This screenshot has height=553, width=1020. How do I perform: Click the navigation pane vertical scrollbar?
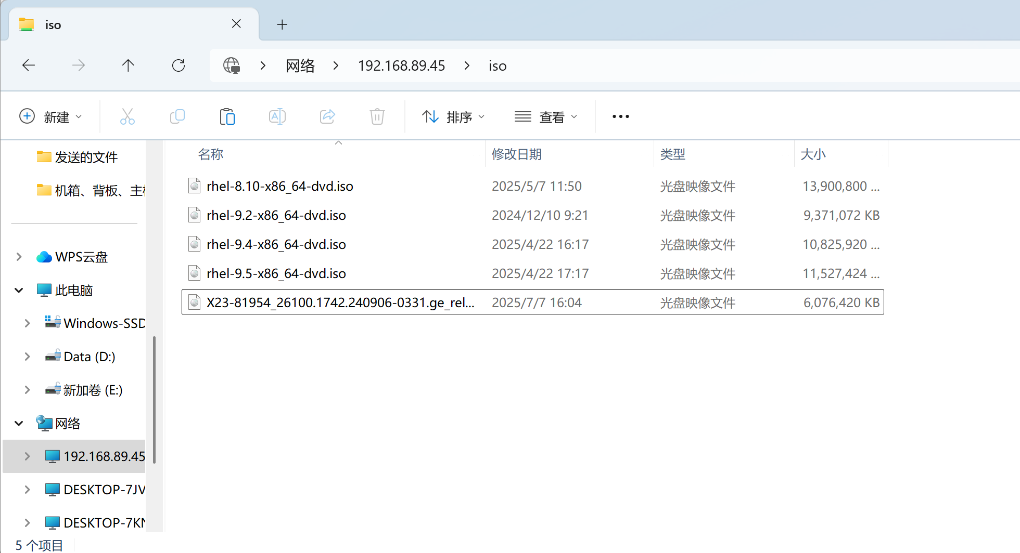[x=154, y=399]
